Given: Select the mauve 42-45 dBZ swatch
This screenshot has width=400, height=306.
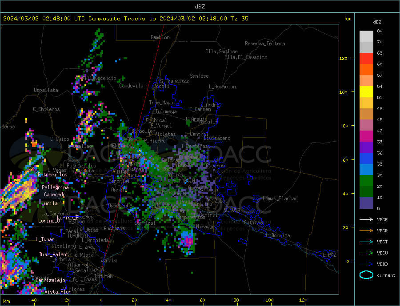Looking at the screenshot, I should [x=366, y=125].
